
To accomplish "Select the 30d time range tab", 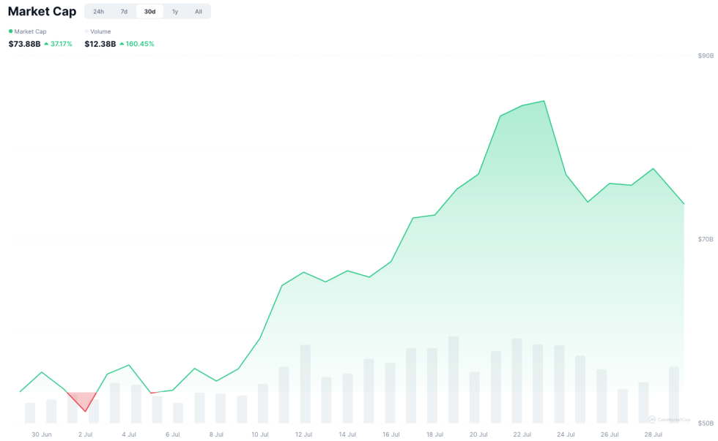I will click(x=149, y=12).
